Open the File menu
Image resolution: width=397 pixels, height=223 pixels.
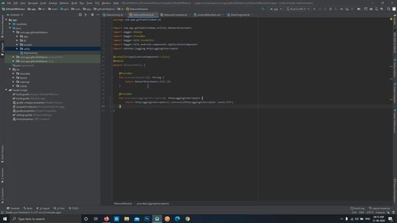tap(9, 3)
